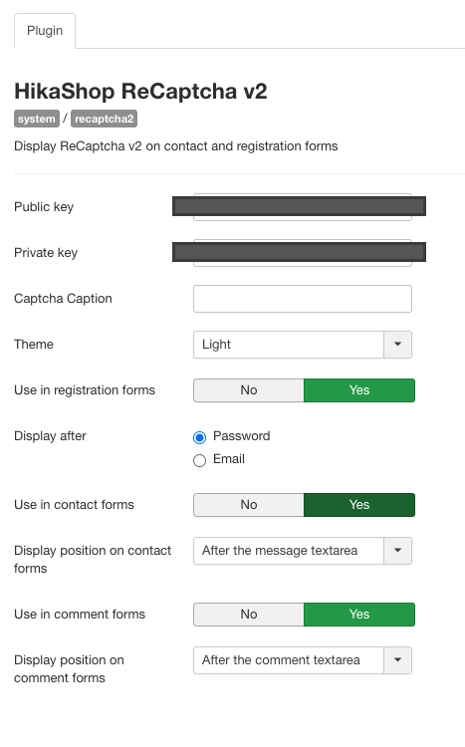Set contact forms to No
The image size is (465, 747).
coord(249,505)
